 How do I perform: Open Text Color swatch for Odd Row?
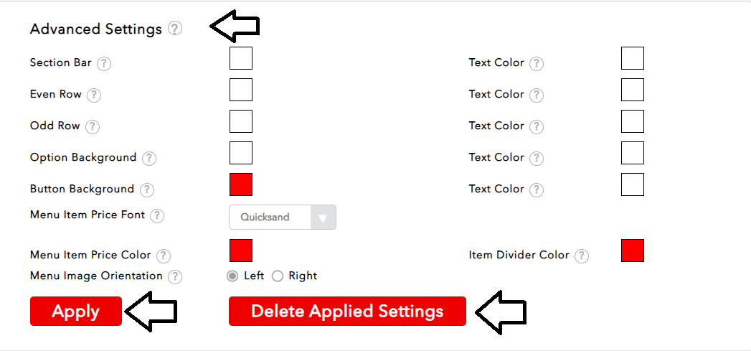633,121
